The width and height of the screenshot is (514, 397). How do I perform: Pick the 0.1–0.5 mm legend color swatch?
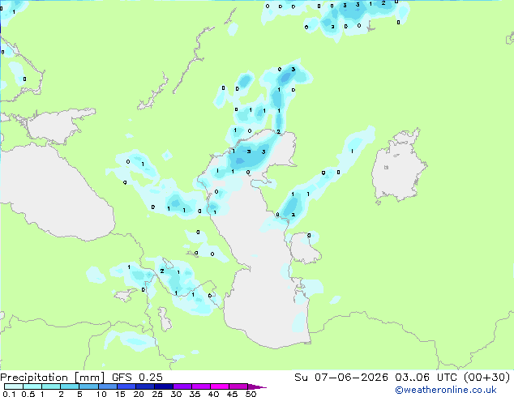(x=14, y=386)
